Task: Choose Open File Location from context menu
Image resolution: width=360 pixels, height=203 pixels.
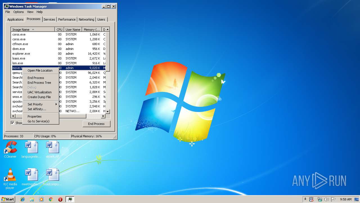Action: 41,70
